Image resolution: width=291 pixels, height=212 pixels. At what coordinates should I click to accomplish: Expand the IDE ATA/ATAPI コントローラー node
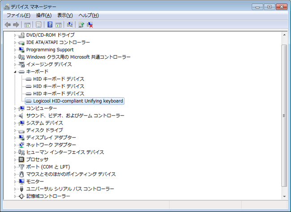15,43
